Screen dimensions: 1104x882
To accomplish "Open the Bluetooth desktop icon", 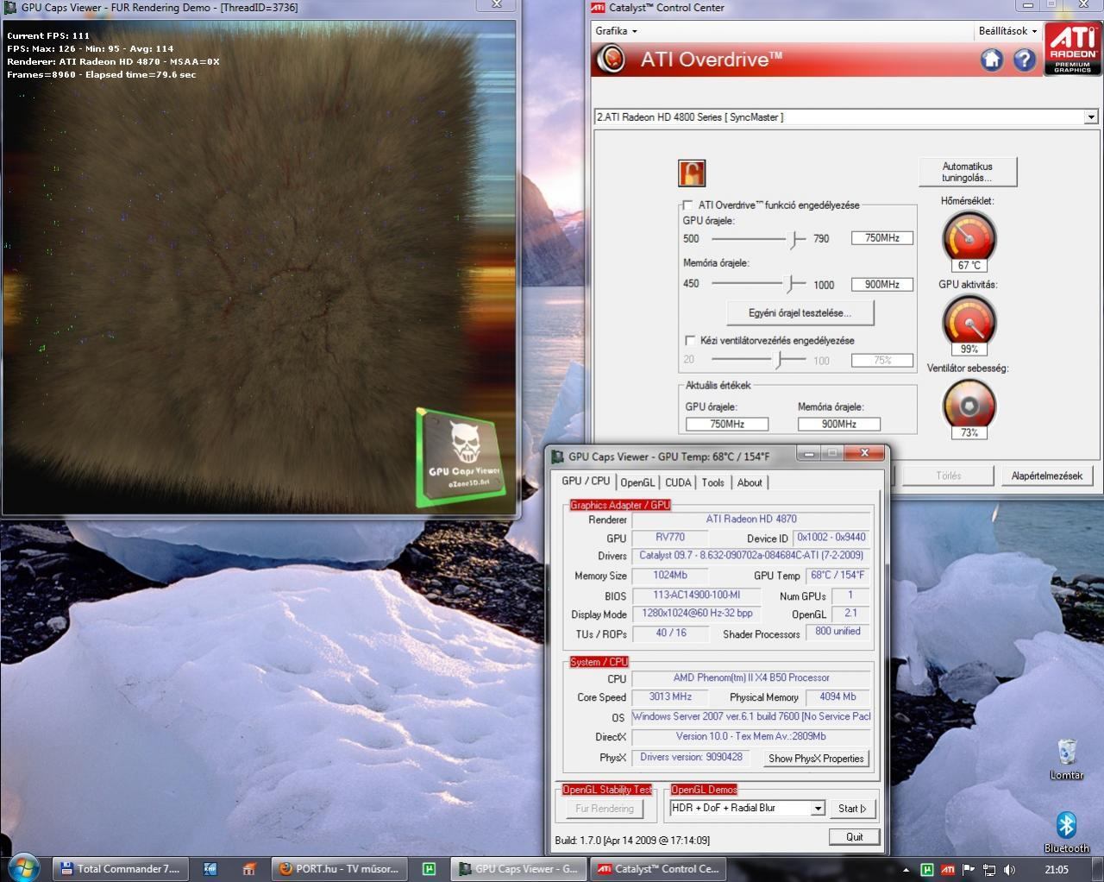I will click(1066, 832).
